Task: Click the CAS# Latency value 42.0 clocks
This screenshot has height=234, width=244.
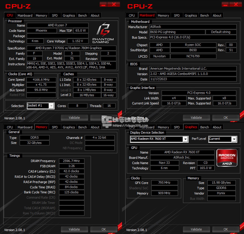Action: pos(72,171)
